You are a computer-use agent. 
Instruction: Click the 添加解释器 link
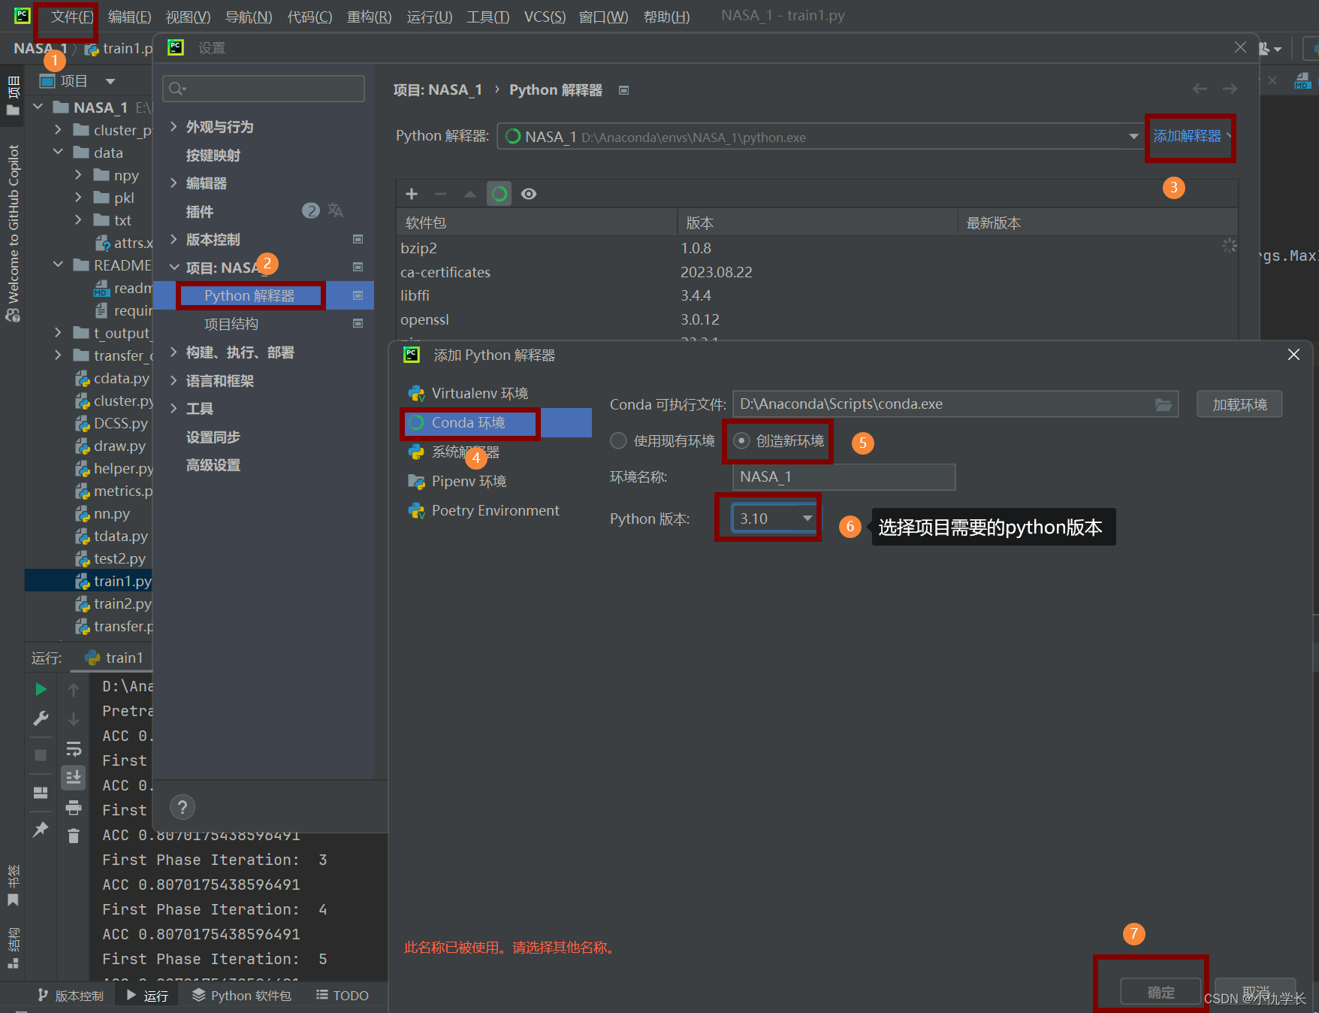[x=1188, y=136]
